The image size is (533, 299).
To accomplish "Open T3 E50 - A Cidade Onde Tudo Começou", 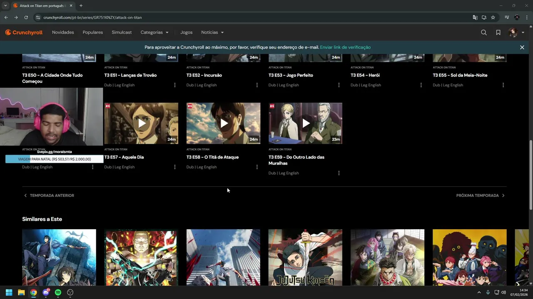I will click(52, 78).
